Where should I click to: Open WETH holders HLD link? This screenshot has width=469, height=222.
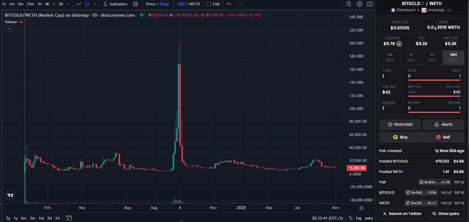(x=446, y=203)
